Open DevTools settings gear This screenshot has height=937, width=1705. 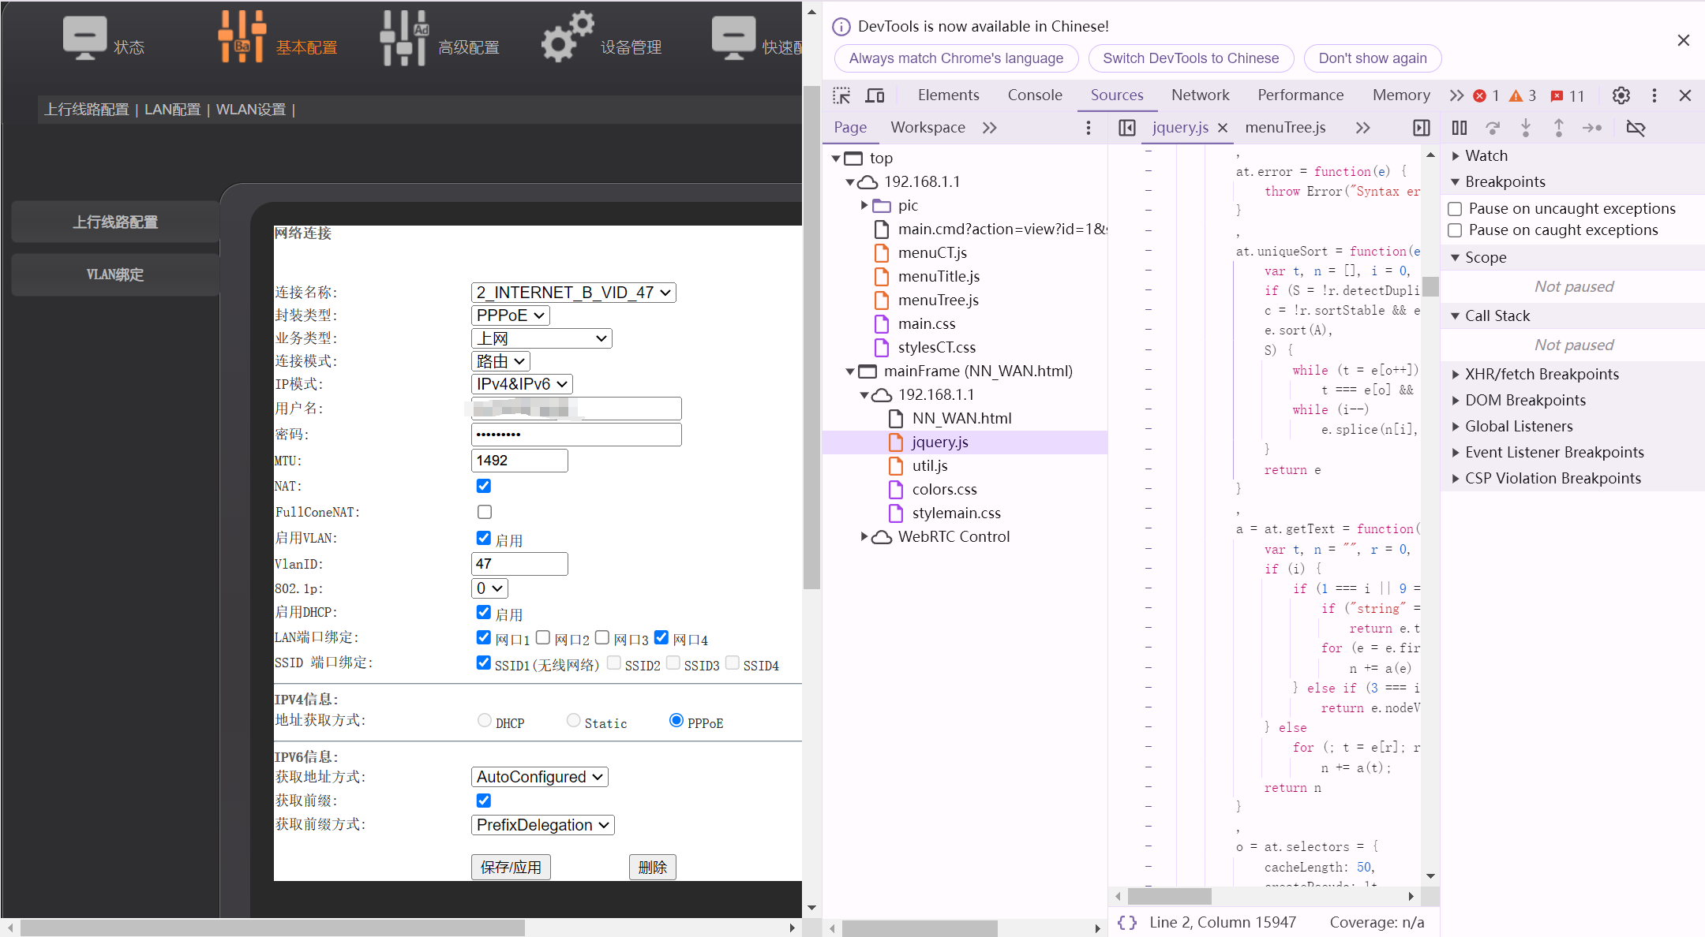1621,95
